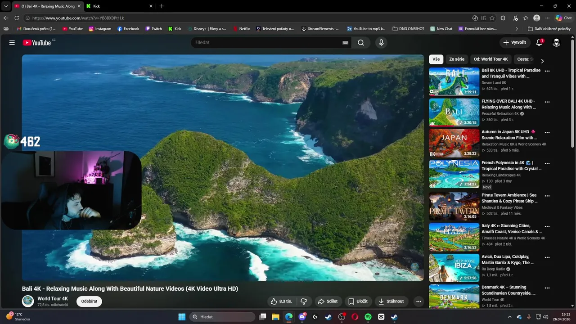The image size is (576, 324).
Task: Click the Stáhnout download button
Action: (391, 301)
